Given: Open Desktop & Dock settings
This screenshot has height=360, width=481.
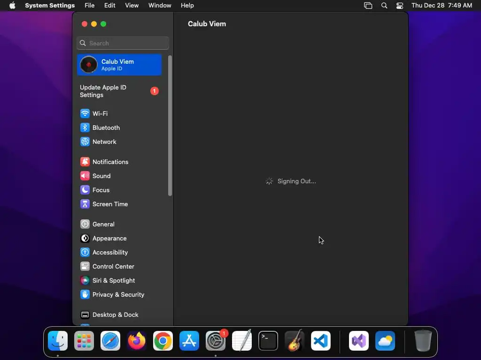Looking at the screenshot, I should pos(120,315).
